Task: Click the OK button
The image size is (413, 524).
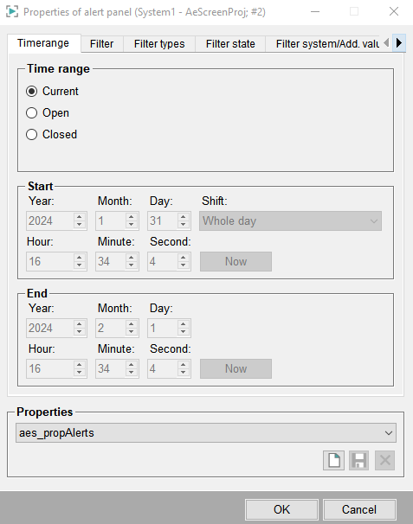Action: click(281, 509)
